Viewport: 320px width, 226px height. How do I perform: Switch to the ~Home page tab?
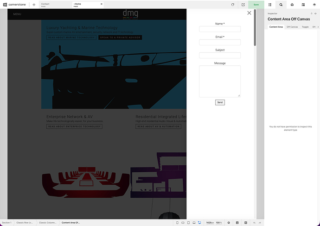pyautogui.click(x=88, y=5)
